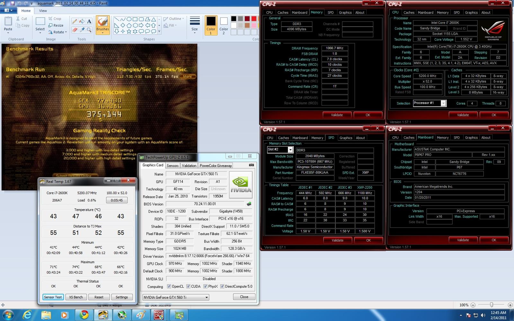Open Caches tab in top-left CPU-Z window
The height and width of the screenshot is (321, 514).
[283, 13]
